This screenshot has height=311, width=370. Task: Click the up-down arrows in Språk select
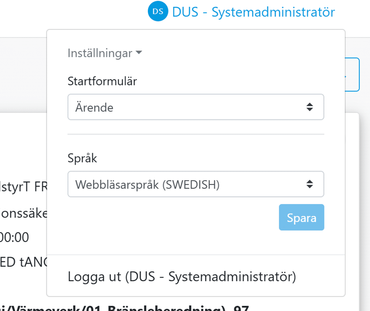(x=309, y=184)
